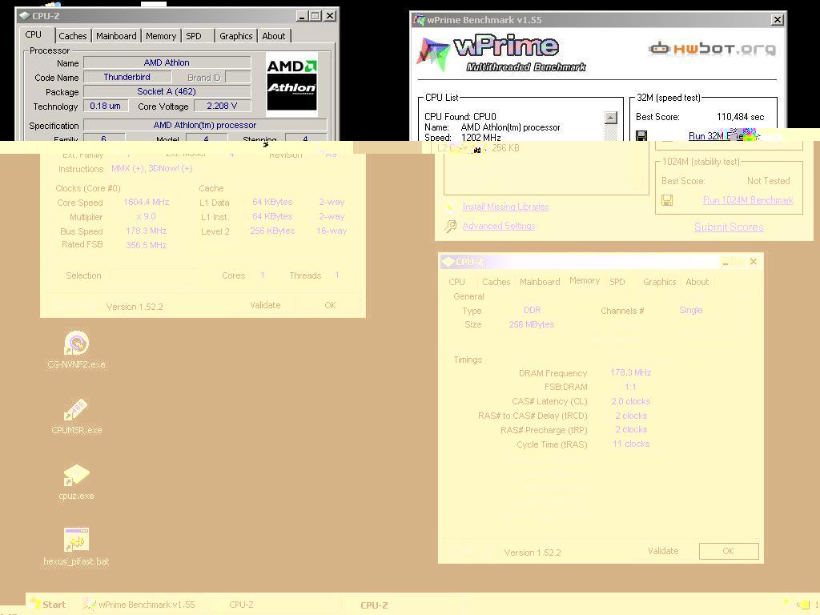Screen dimensions: 820x615
Task: Click the wPrime title bar icon
Action: click(419, 20)
